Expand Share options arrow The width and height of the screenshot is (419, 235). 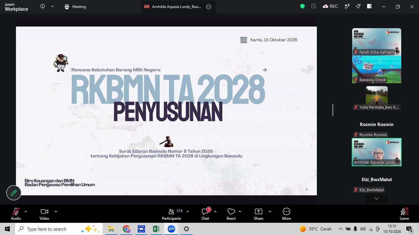270,211
